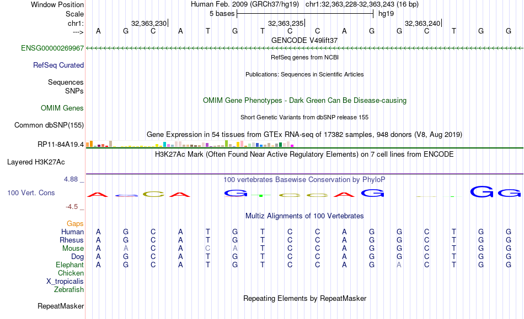Click the Scale label on the left

(74, 14)
